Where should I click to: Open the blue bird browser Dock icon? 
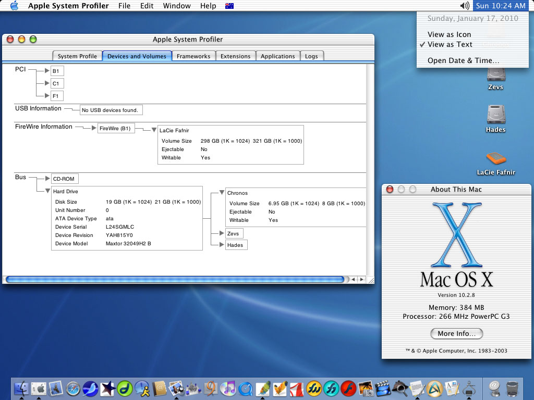point(90,389)
